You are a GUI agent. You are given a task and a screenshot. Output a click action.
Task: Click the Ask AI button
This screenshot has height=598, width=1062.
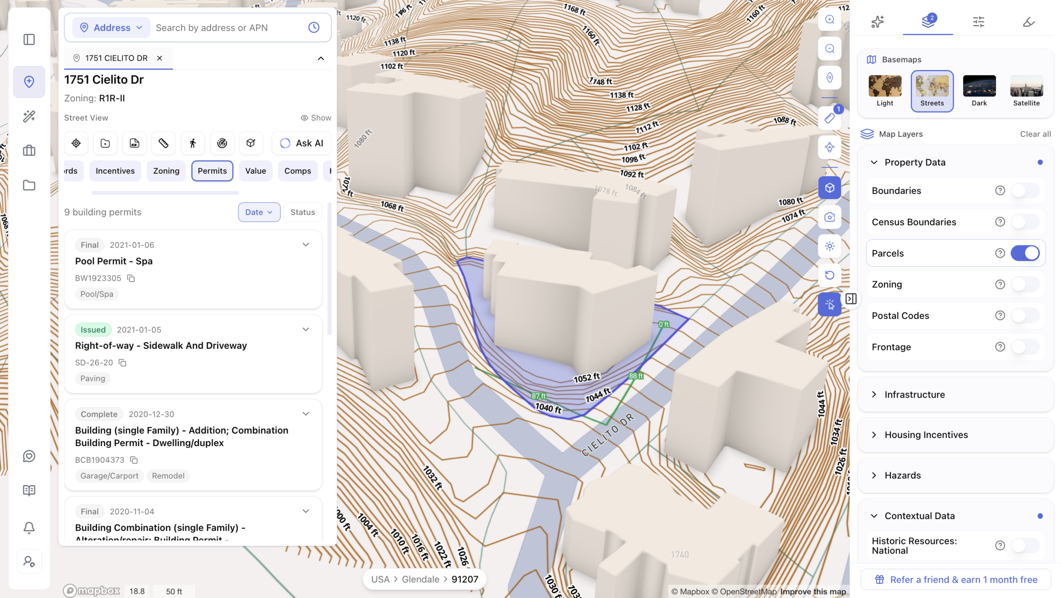pyautogui.click(x=302, y=143)
